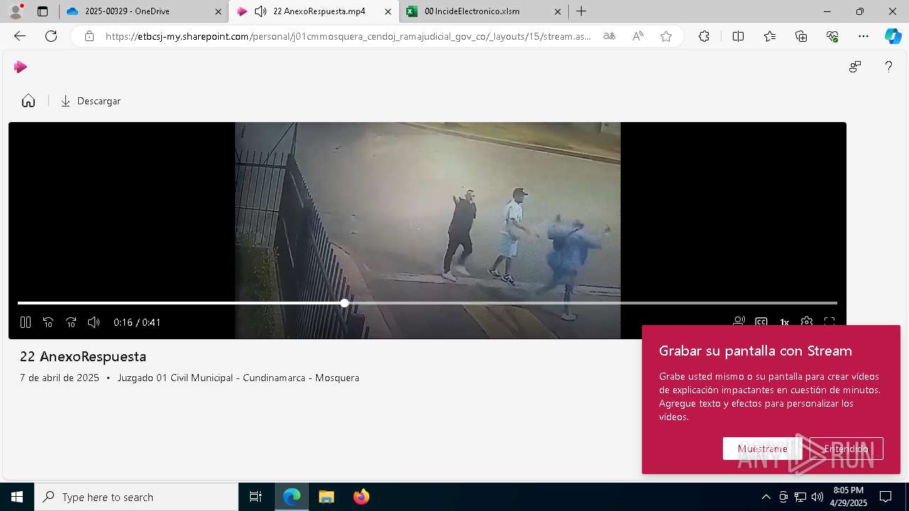Add this page to favorites

coord(666,36)
